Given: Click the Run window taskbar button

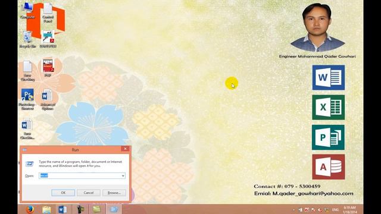Looking at the screenshot, I should point(114,209).
